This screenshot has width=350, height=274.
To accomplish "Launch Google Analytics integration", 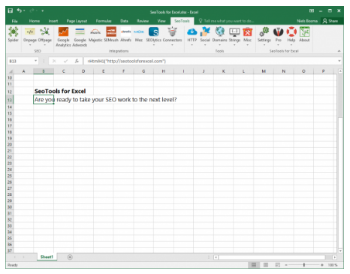I will tap(63, 37).
